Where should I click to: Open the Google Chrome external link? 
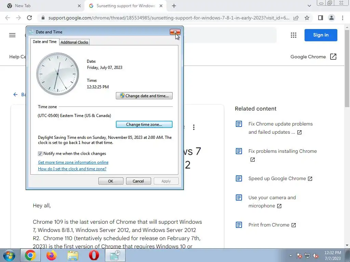[313, 57]
